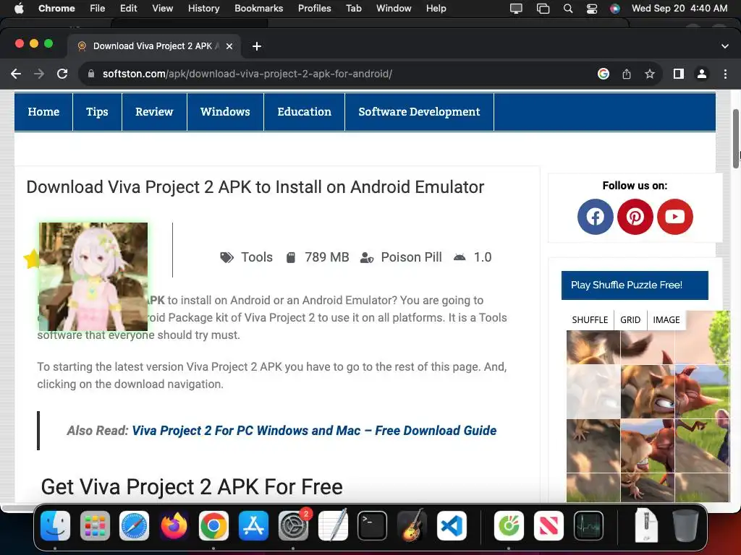
Task: Visit the YouTube follow icon
Action: click(x=675, y=217)
